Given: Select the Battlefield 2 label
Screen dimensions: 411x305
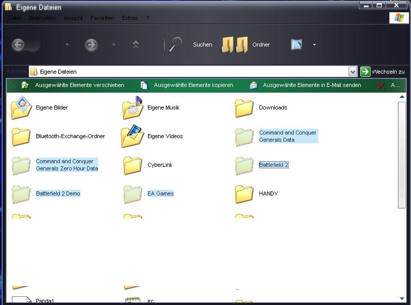Looking at the screenshot, I should pyautogui.click(x=274, y=165).
